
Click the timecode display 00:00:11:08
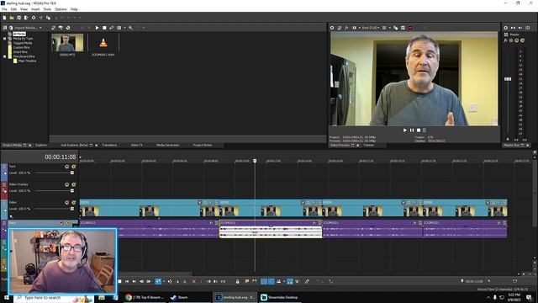(61, 157)
